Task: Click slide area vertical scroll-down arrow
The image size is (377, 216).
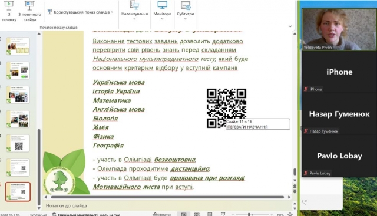Action: click(x=295, y=180)
